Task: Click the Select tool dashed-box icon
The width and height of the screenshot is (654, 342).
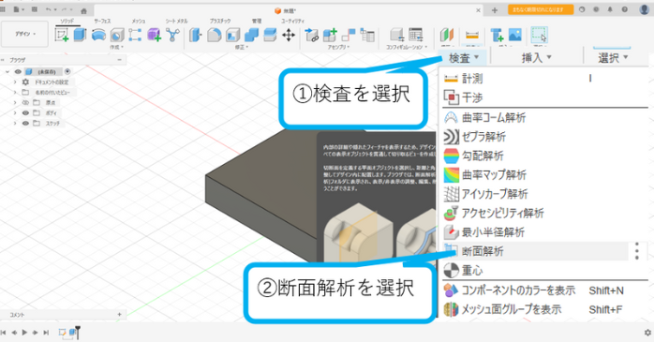Action: (x=539, y=35)
